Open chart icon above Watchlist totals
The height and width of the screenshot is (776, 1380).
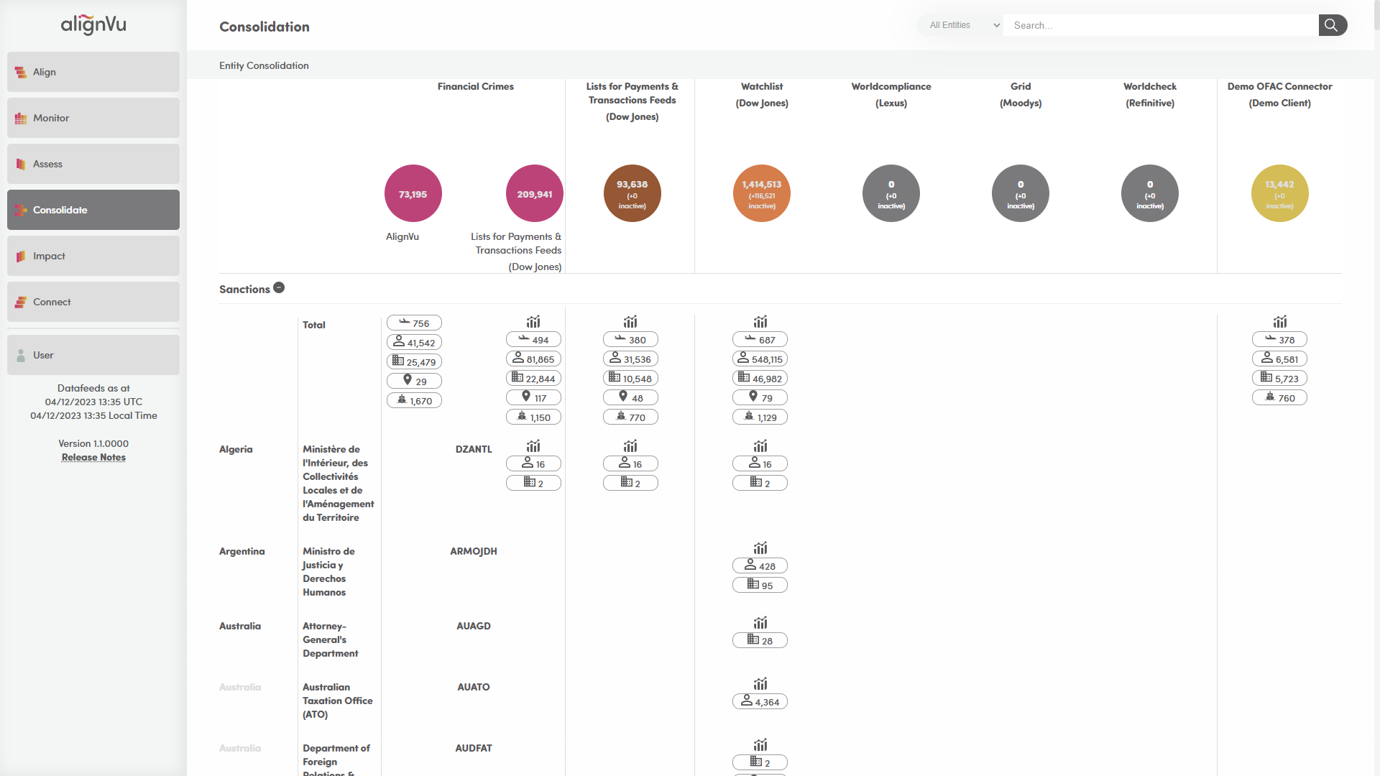760,321
